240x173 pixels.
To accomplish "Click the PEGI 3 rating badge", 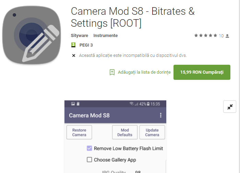I will point(73,45).
